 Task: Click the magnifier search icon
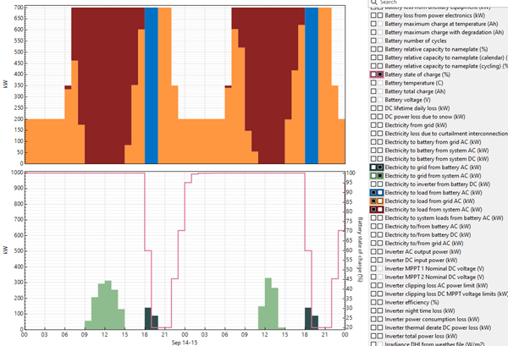point(373,3)
